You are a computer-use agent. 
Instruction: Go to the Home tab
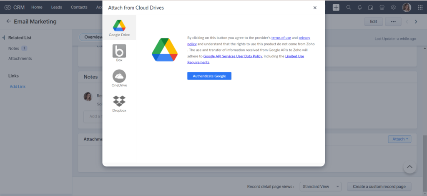pos(37,8)
